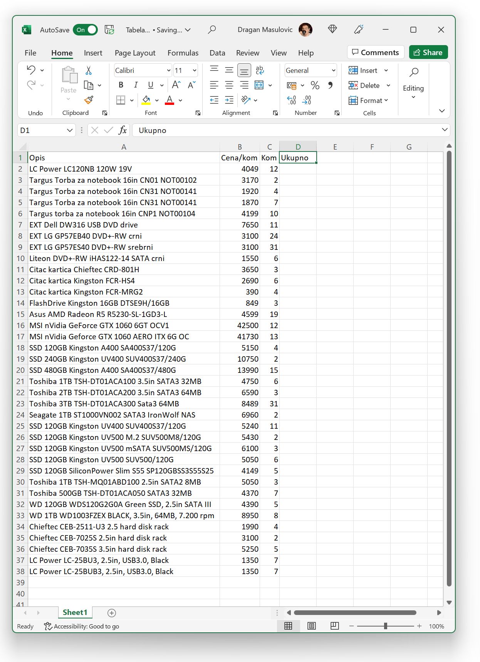The height and width of the screenshot is (662, 480).
Task: Select the Sheet1 tab
Action: [75, 612]
